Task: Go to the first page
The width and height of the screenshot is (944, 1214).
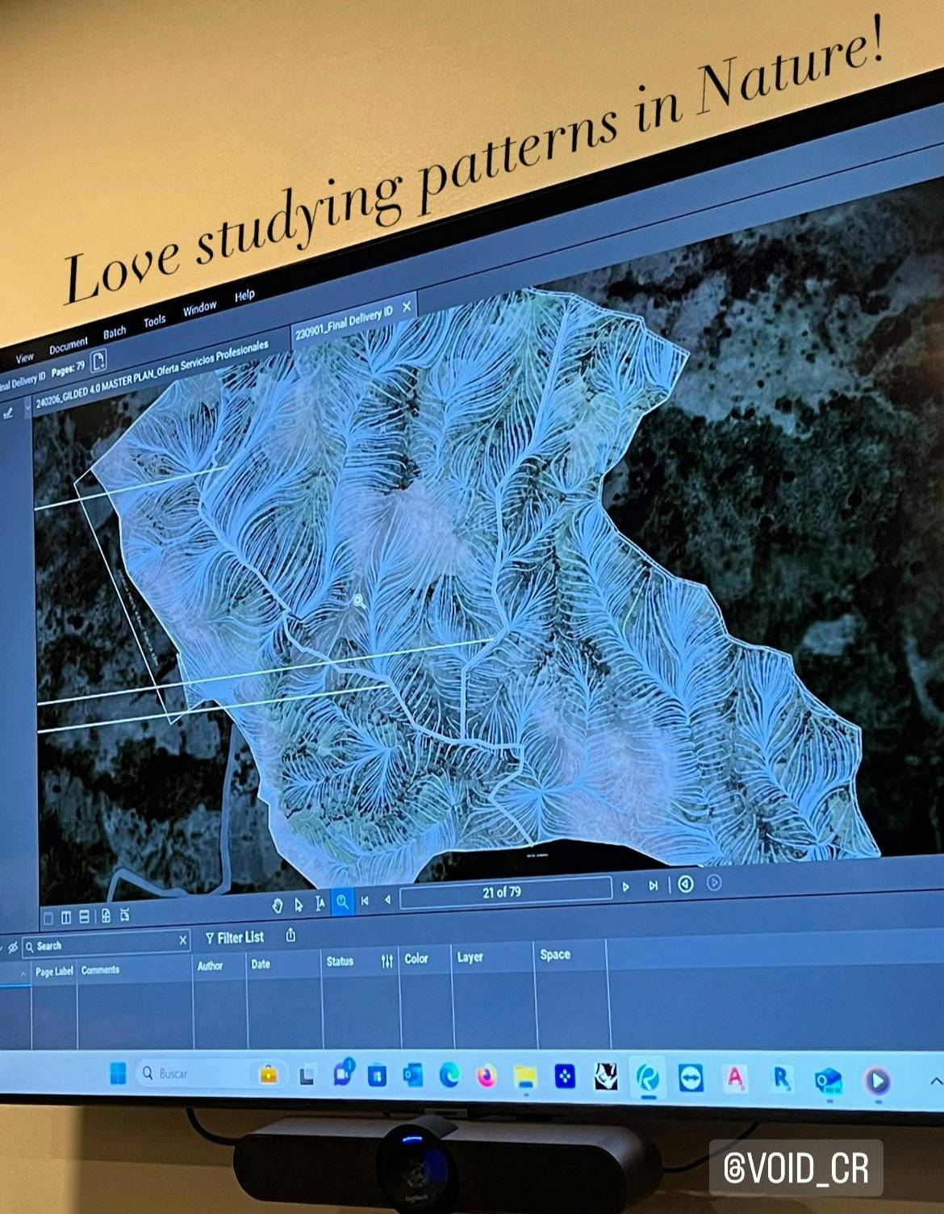Action: (365, 900)
